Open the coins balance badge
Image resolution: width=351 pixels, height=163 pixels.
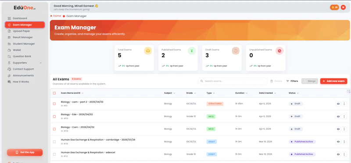click(x=334, y=7)
